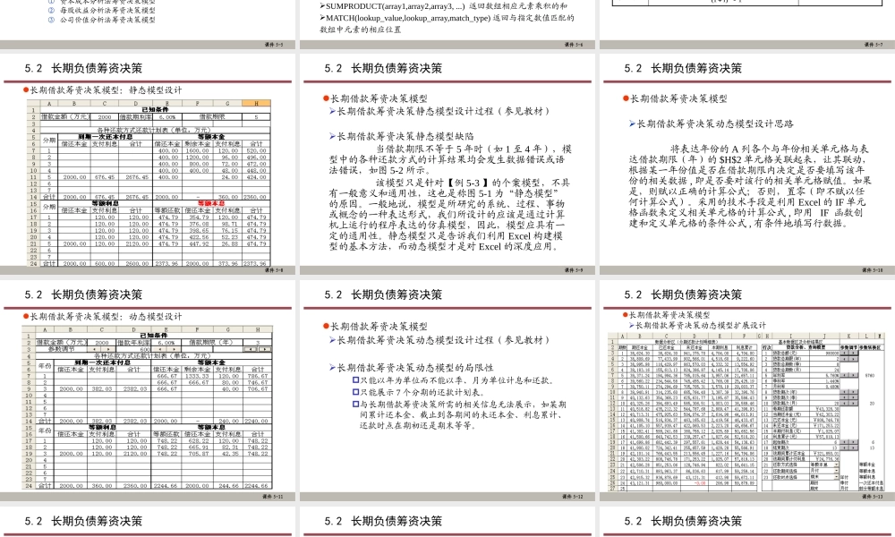Select the 月付 option in the options list
Screen dimensions: 895x537
(843, 489)
